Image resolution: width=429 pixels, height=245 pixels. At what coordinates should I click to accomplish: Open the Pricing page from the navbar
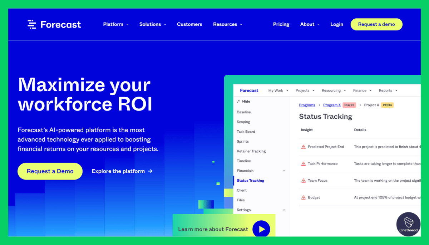point(281,24)
